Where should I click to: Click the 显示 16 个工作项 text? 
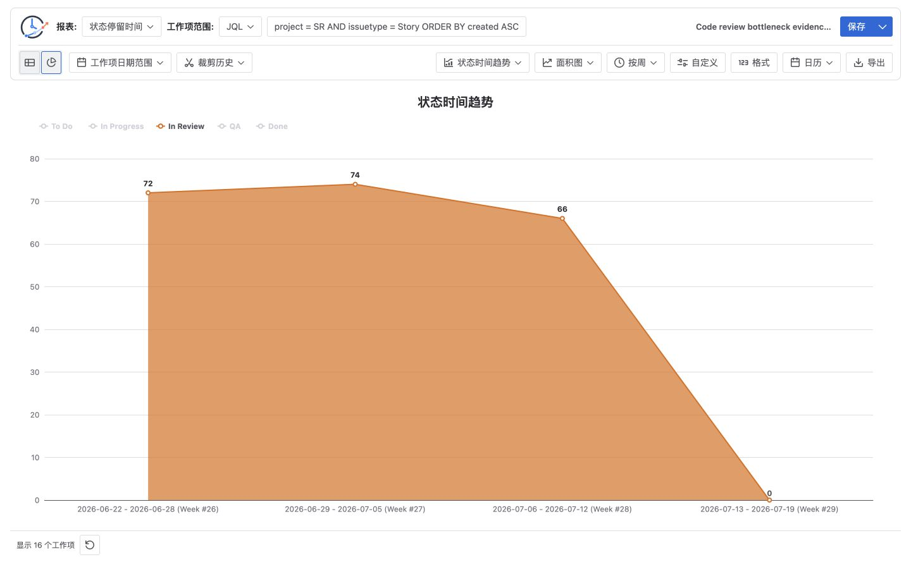click(x=46, y=545)
